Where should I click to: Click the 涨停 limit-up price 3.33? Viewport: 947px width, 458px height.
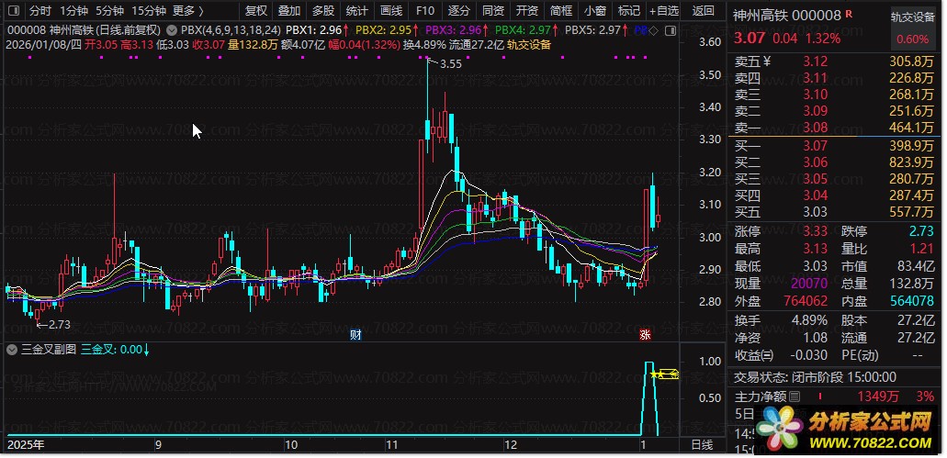click(x=816, y=231)
